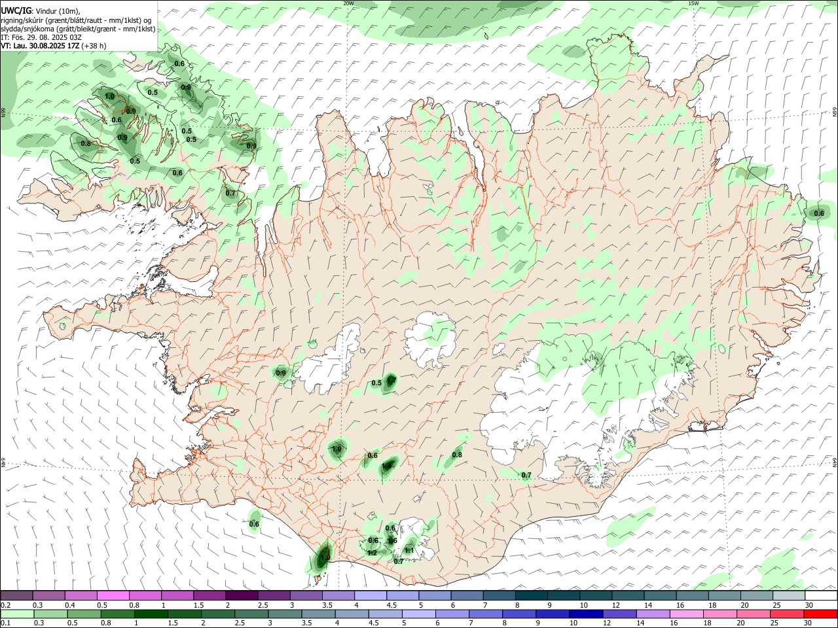This screenshot has height=628, width=838.
Task: Click the white snow swatch labeled 30
Action: point(820,595)
